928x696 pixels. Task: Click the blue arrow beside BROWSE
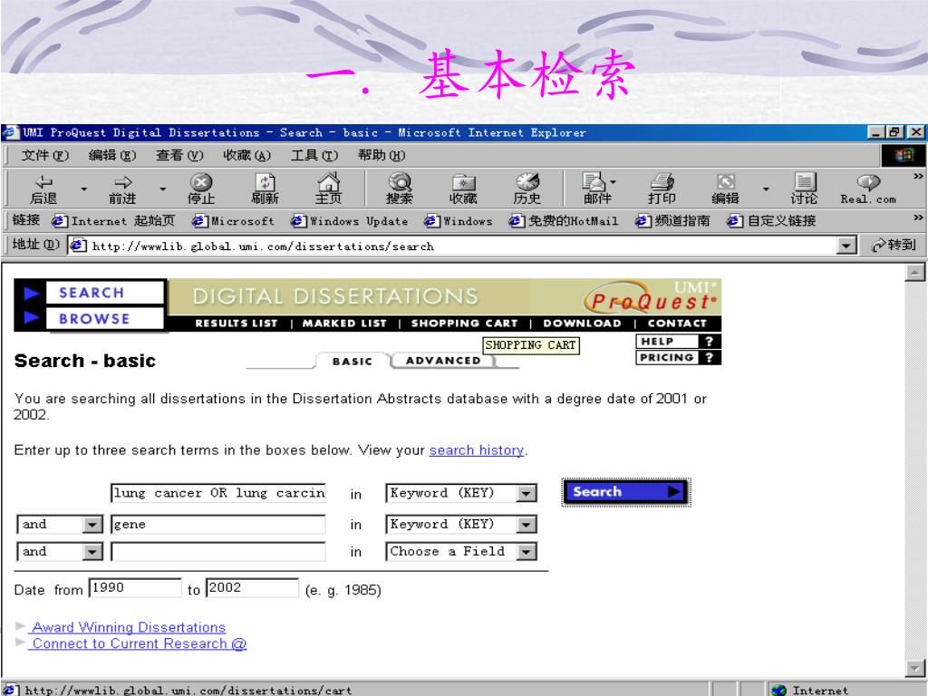[x=32, y=318]
